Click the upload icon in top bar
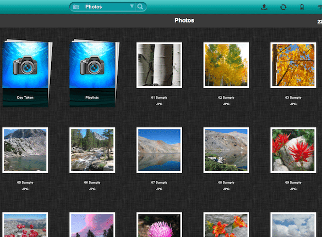Screen dimensions: 322x237 (264, 7)
